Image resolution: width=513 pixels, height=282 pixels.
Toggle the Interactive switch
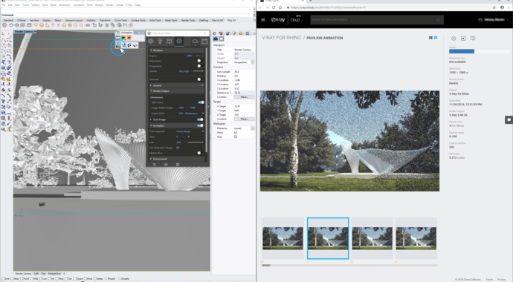click(x=199, y=61)
